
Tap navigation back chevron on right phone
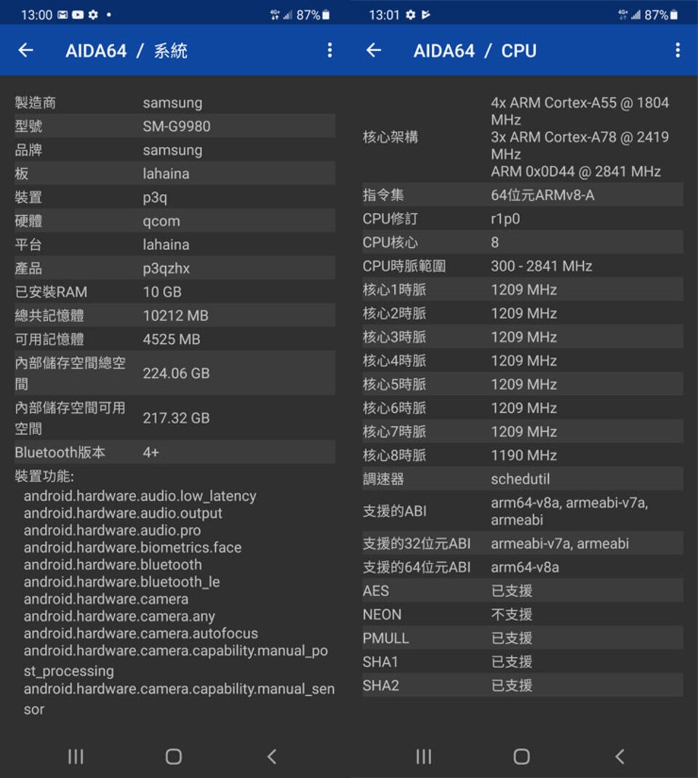pyautogui.click(x=619, y=757)
